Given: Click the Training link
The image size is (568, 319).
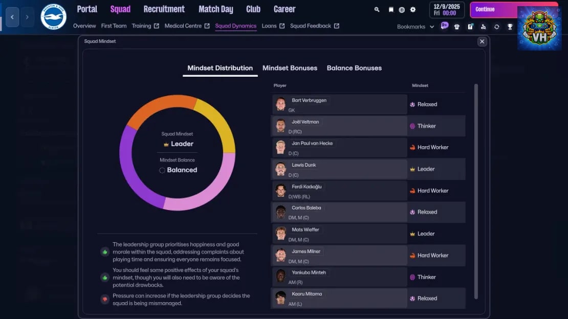Looking at the screenshot, I should click(141, 26).
